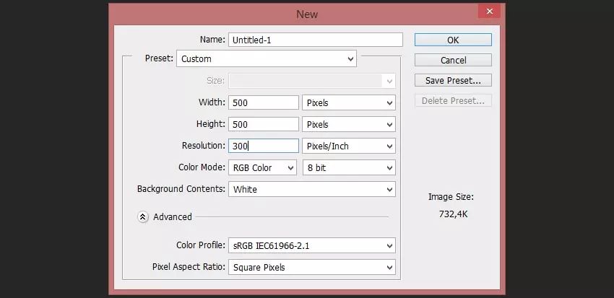Screen dimensions: 614x298
Task: Click the Cancel button
Action: (x=453, y=60)
